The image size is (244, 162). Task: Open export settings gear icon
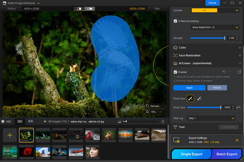176,140
